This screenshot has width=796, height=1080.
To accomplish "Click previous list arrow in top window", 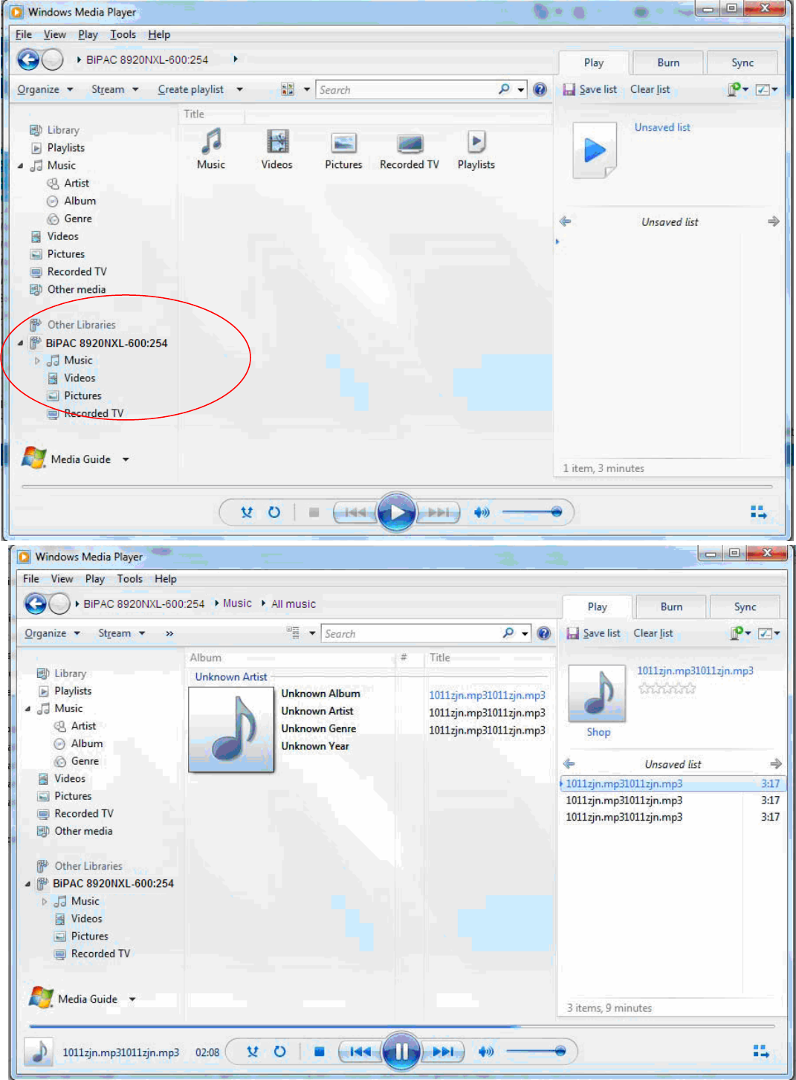I will pyautogui.click(x=566, y=222).
